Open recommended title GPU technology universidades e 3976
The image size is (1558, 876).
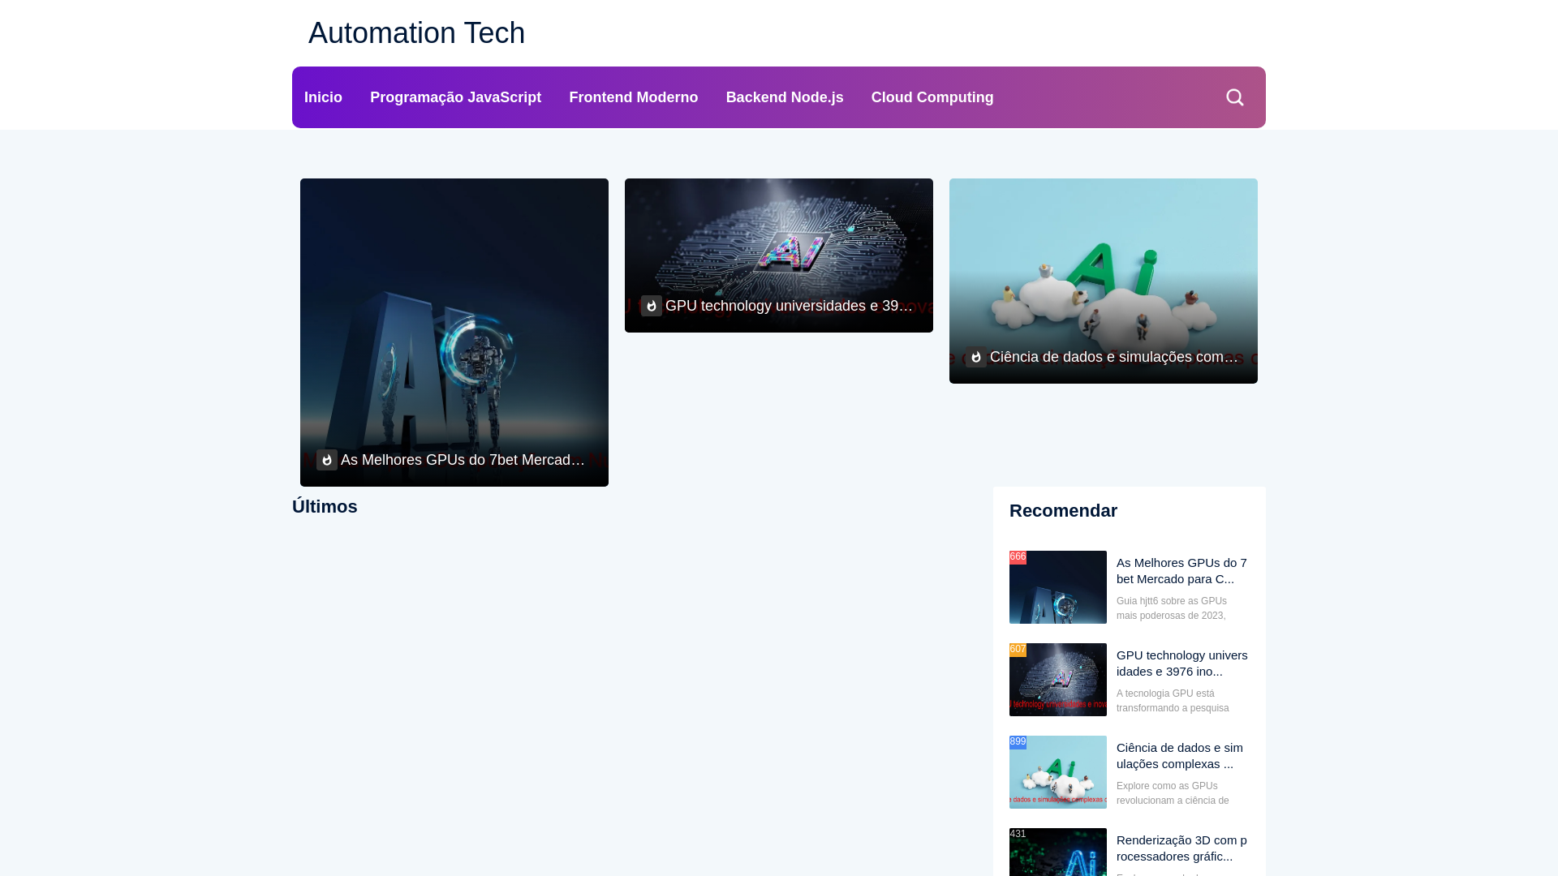[1182, 663]
